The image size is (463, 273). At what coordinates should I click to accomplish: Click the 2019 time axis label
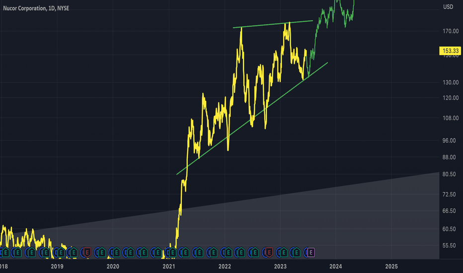pyautogui.click(x=57, y=267)
